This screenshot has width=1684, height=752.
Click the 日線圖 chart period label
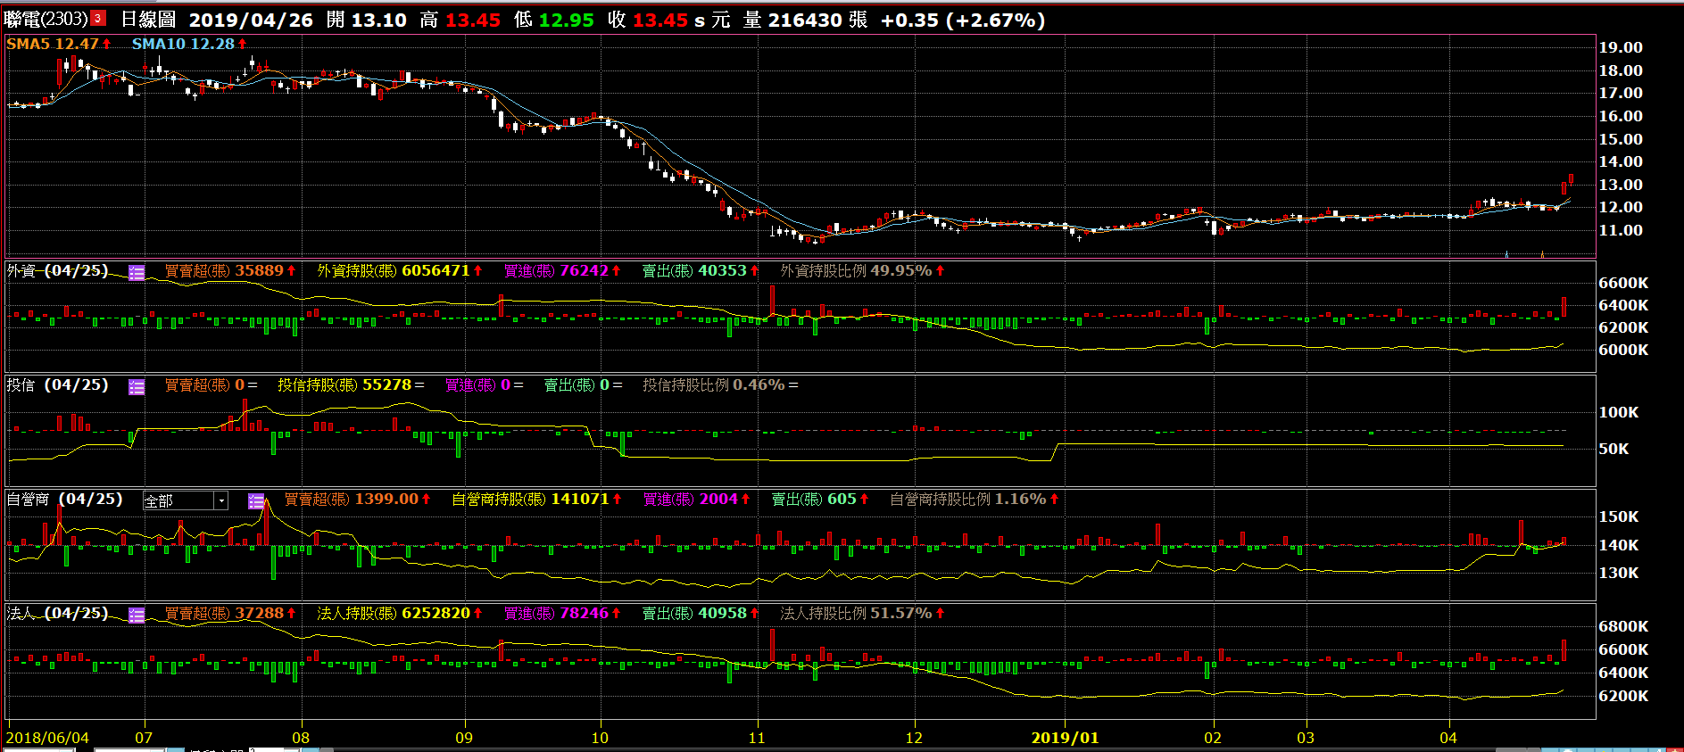148,20
